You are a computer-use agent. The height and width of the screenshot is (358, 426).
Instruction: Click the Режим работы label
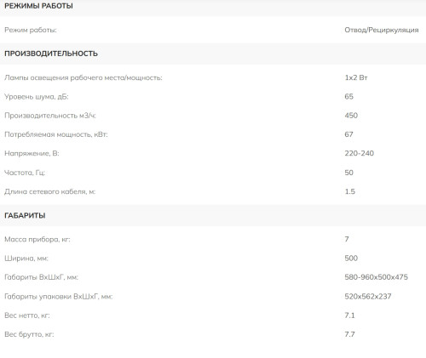(x=31, y=30)
